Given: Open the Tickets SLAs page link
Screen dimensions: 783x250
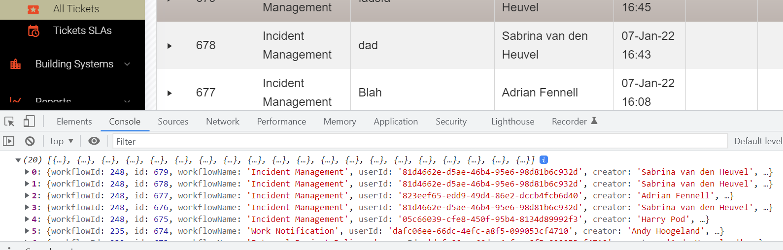Looking at the screenshot, I should click(x=82, y=31).
